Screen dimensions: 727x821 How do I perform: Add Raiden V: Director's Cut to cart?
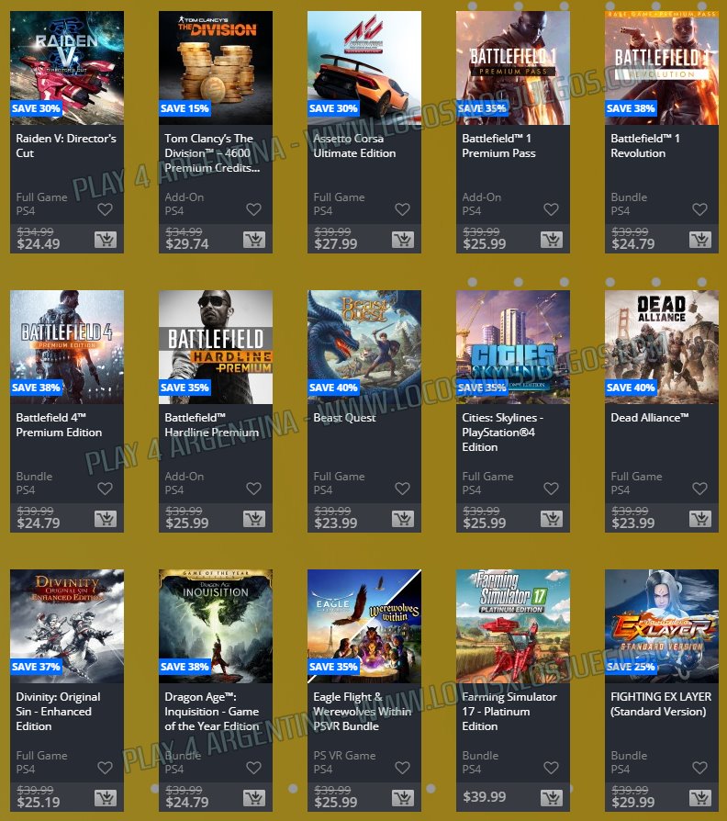(106, 240)
